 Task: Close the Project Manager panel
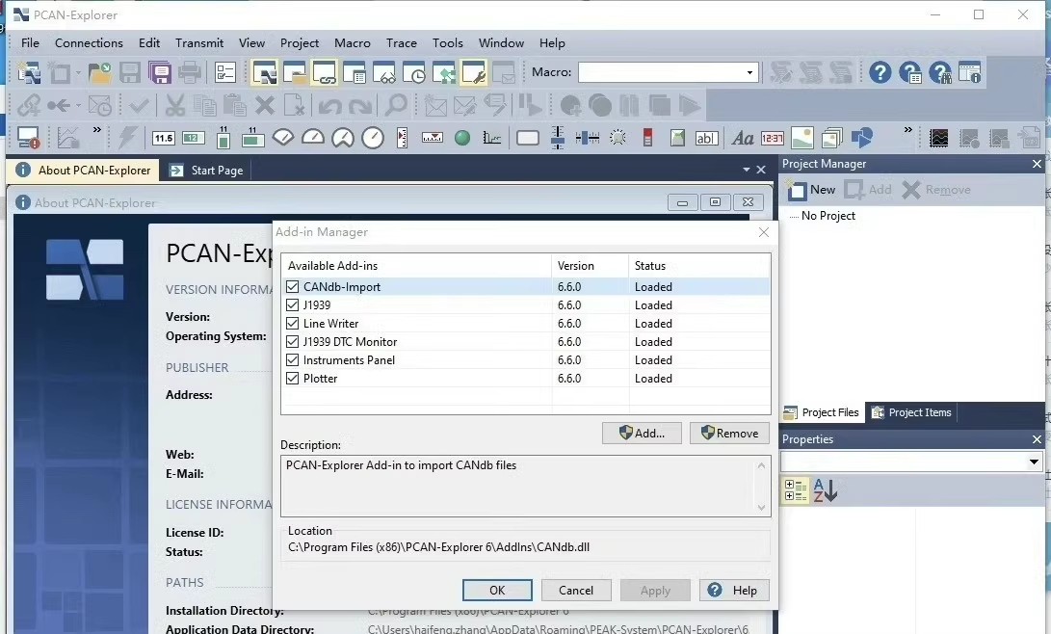click(1037, 164)
